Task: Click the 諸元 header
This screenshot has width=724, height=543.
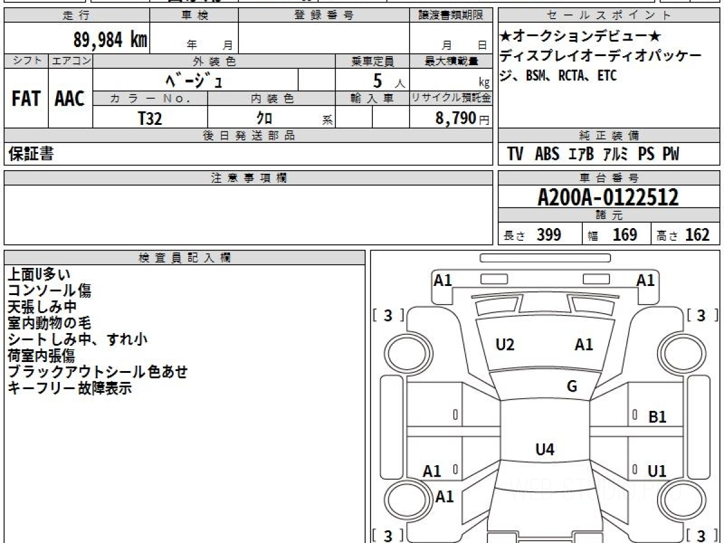Action: [x=609, y=216]
